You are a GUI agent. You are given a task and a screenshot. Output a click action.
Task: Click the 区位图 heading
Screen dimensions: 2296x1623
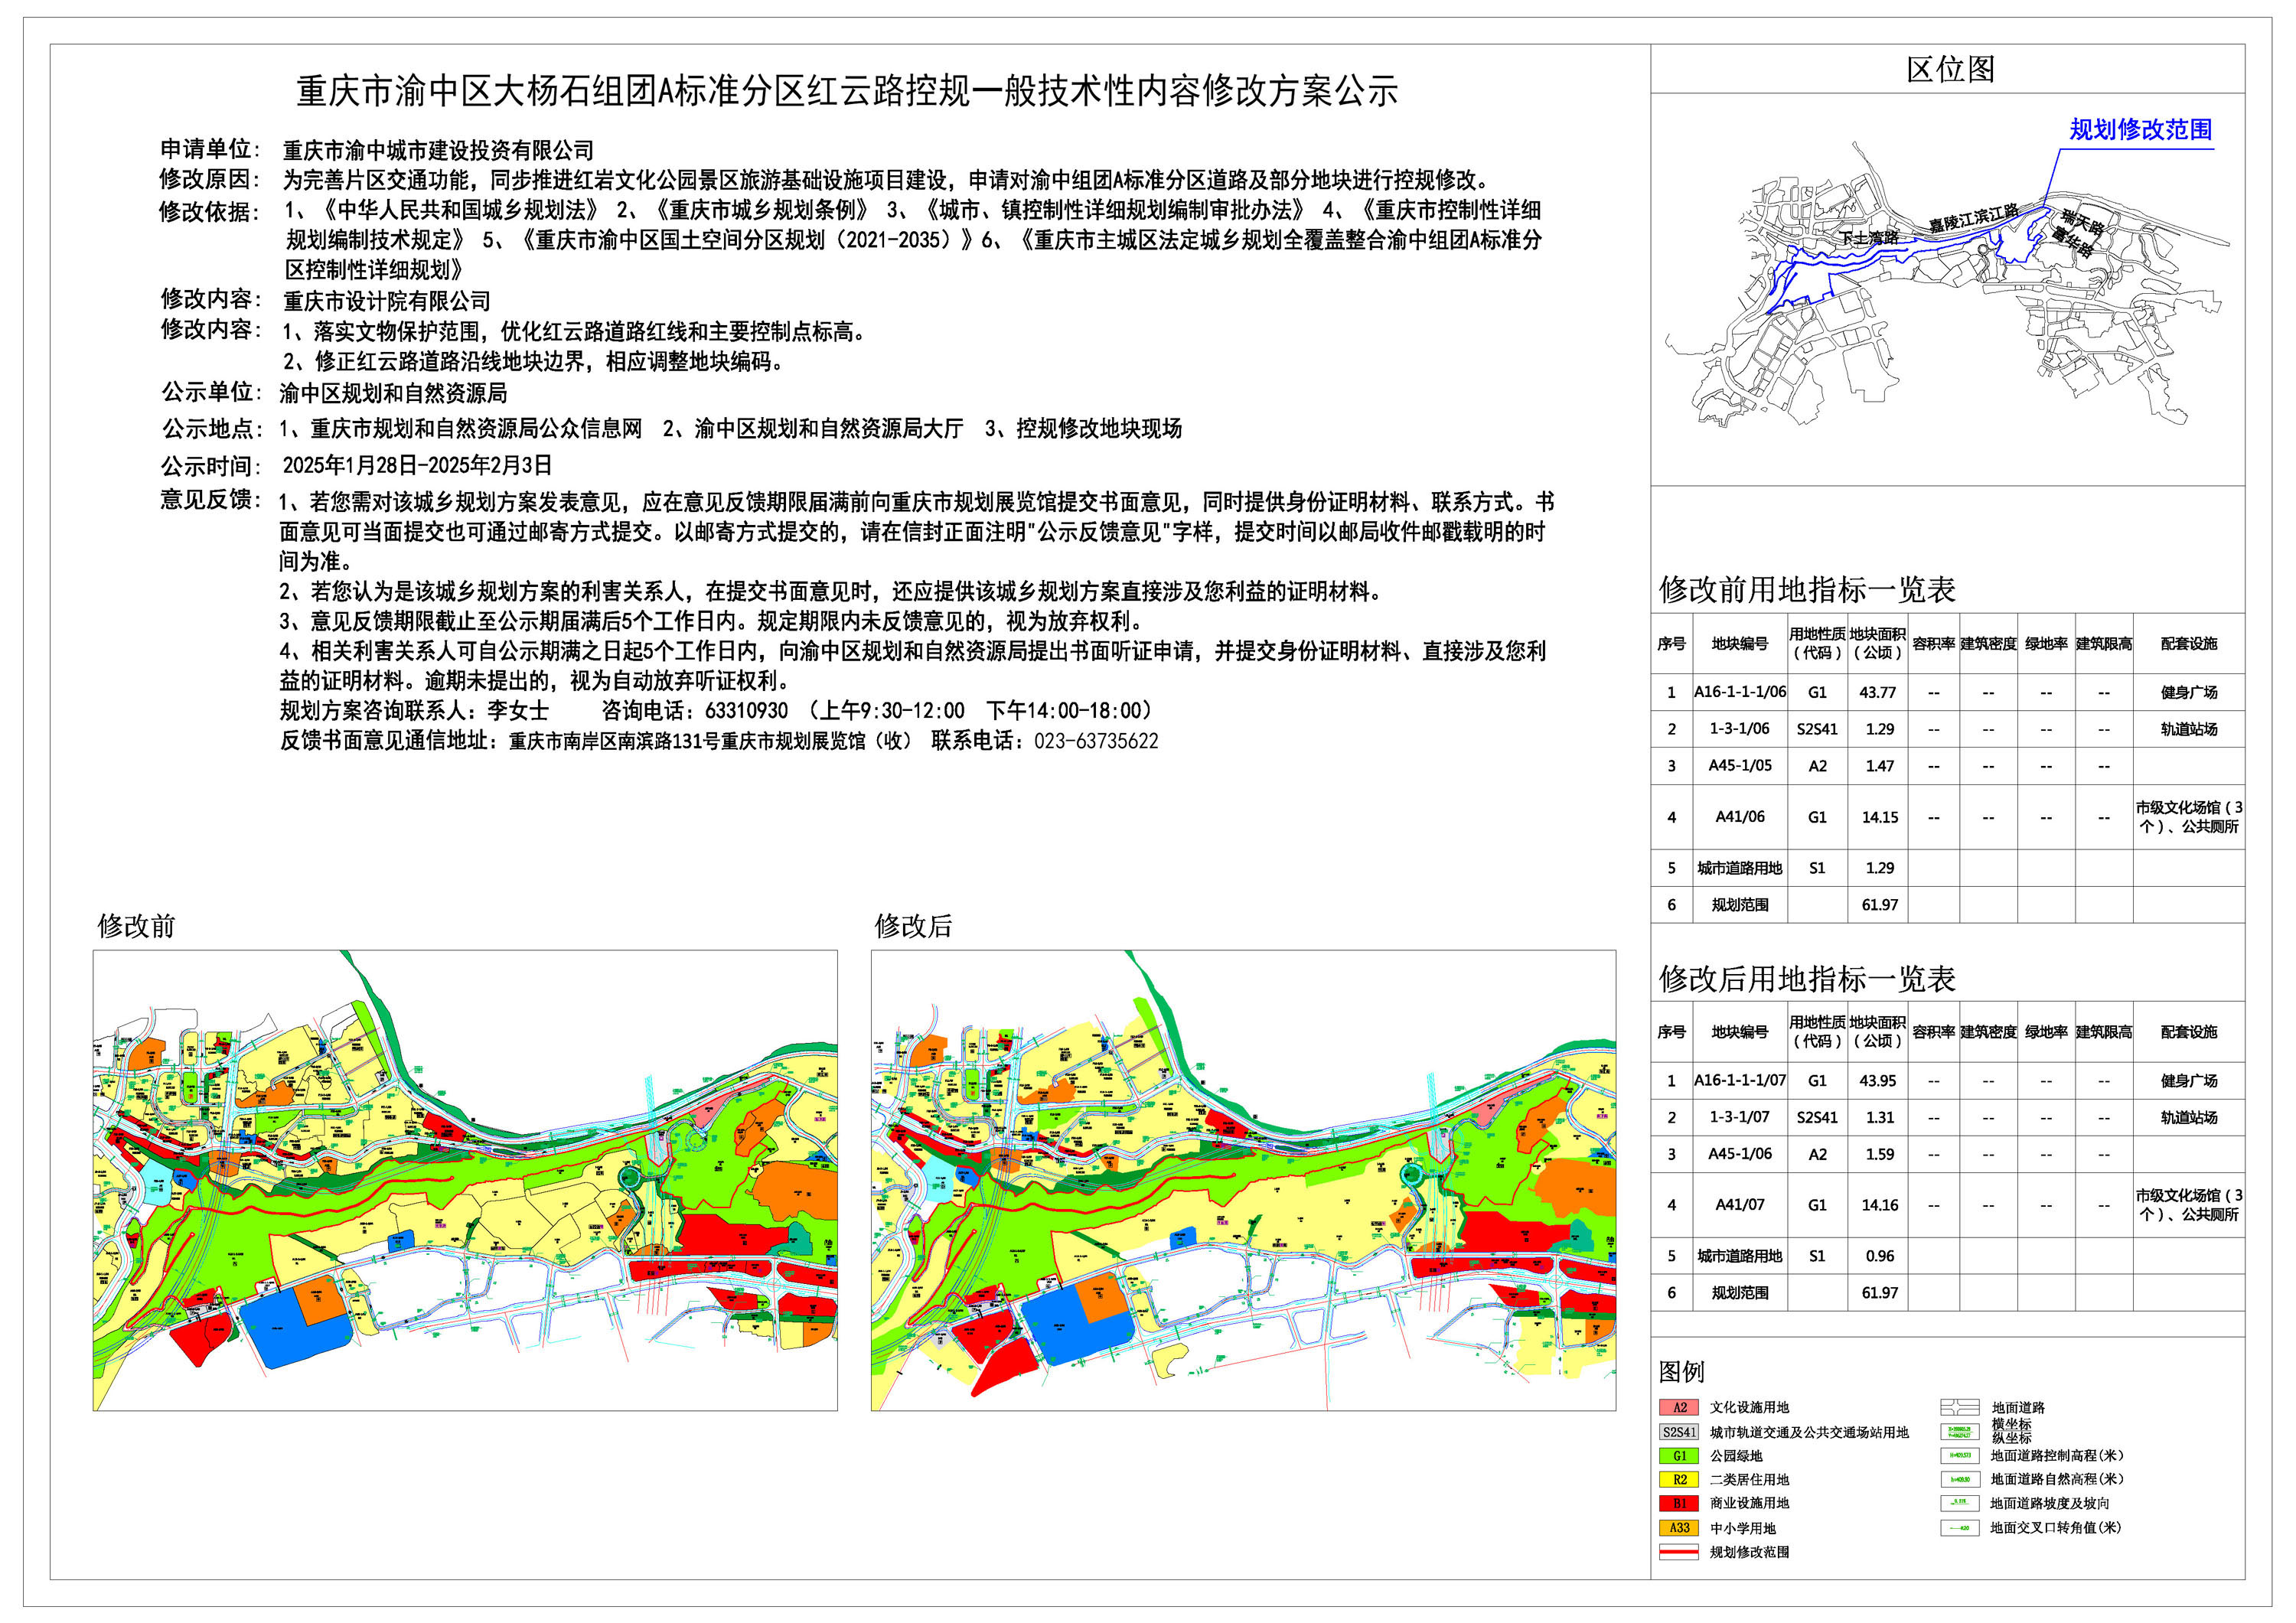[x=1950, y=69]
